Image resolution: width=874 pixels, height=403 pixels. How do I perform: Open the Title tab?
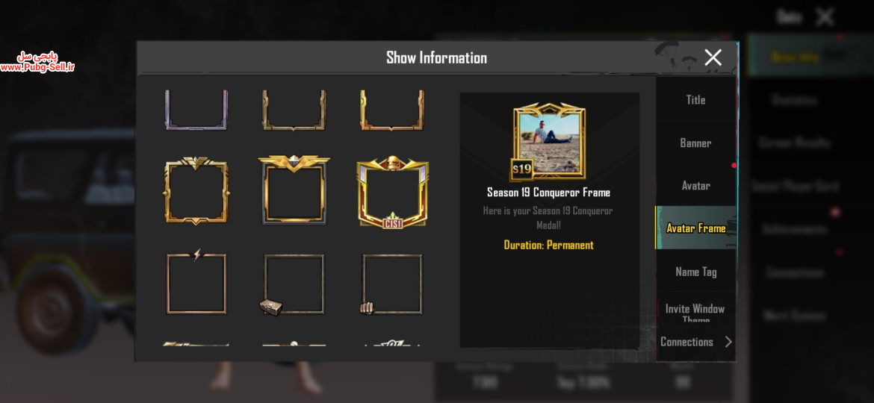(x=695, y=100)
